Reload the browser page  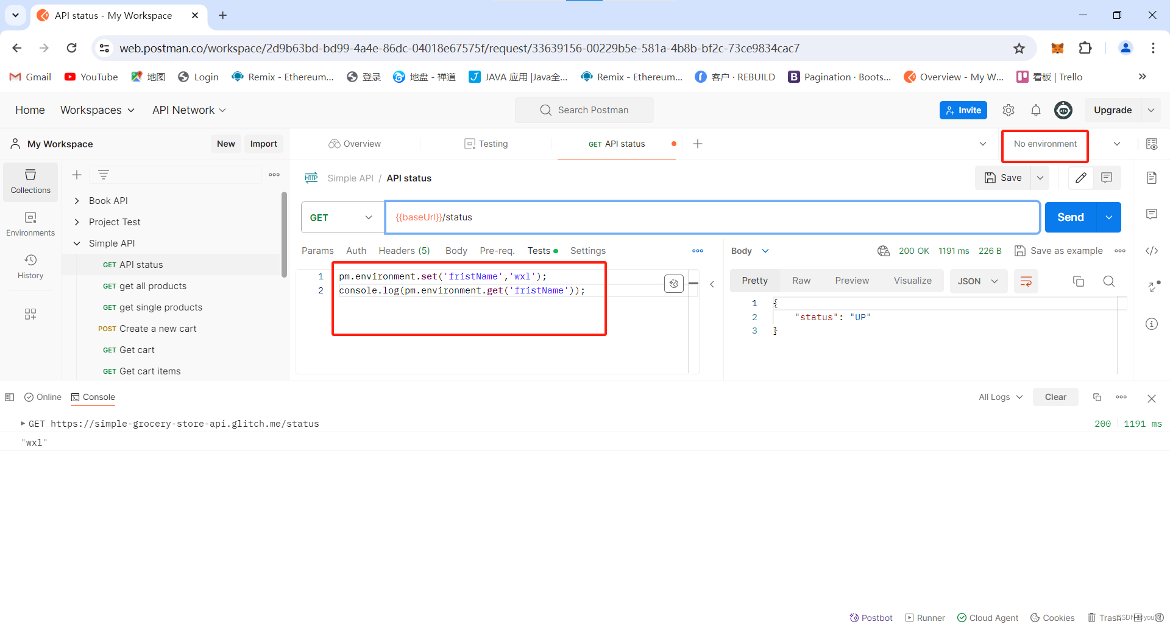tap(72, 48)
